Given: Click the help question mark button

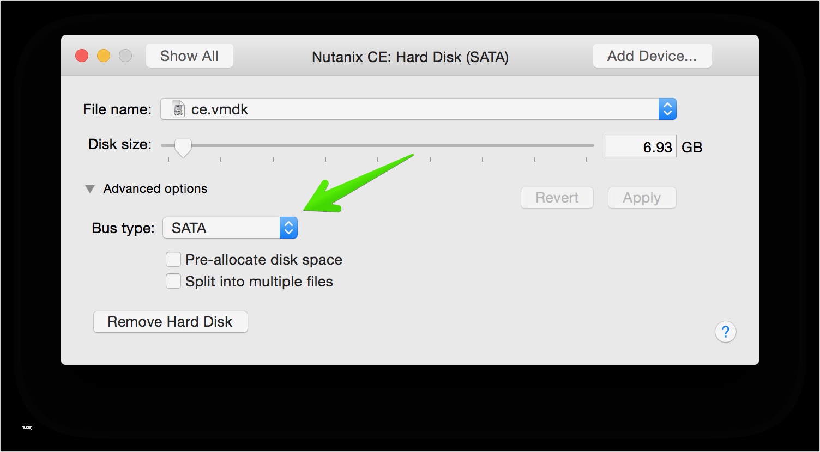Looking at the screenshot, I should point(725,332).
